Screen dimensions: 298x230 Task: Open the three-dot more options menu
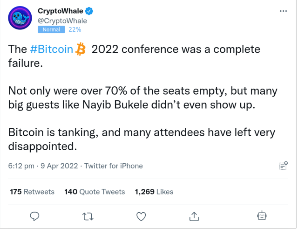[x=283, y=11]
